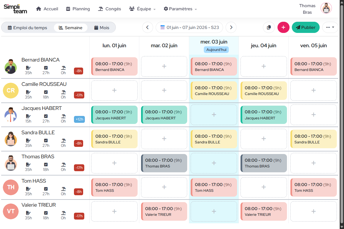Open Tom HASS's Wednesday shift
Image resolution: width=344 pixels, height=229 pixels.
click(214, 187)
